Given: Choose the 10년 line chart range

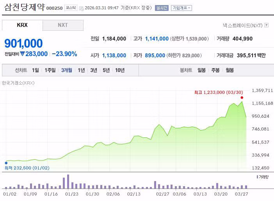Looking at the screenshot, I should point(120,70).
